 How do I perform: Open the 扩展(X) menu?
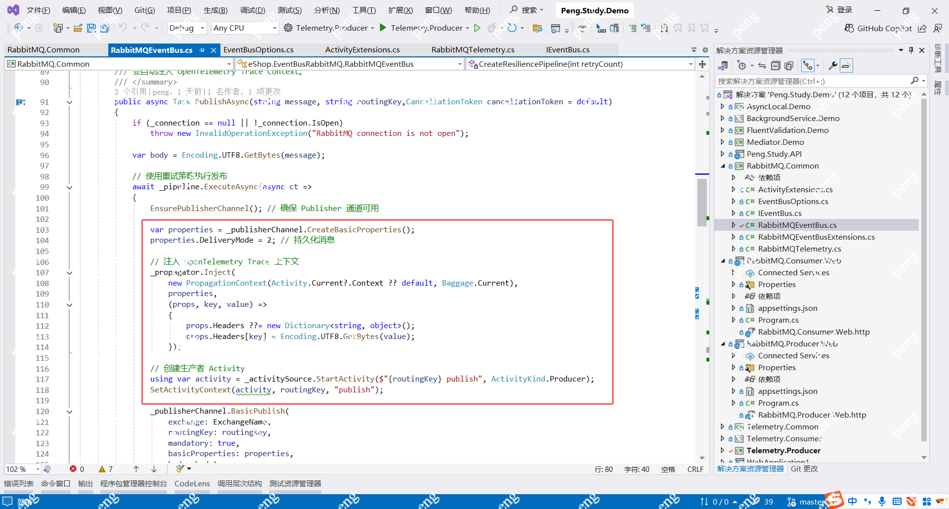coord(401,10)
